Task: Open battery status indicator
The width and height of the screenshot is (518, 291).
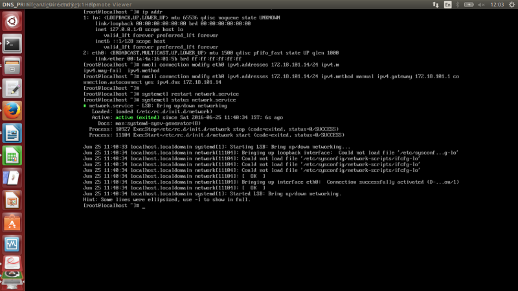Action: pyautogui.click(x=469, y=5)
